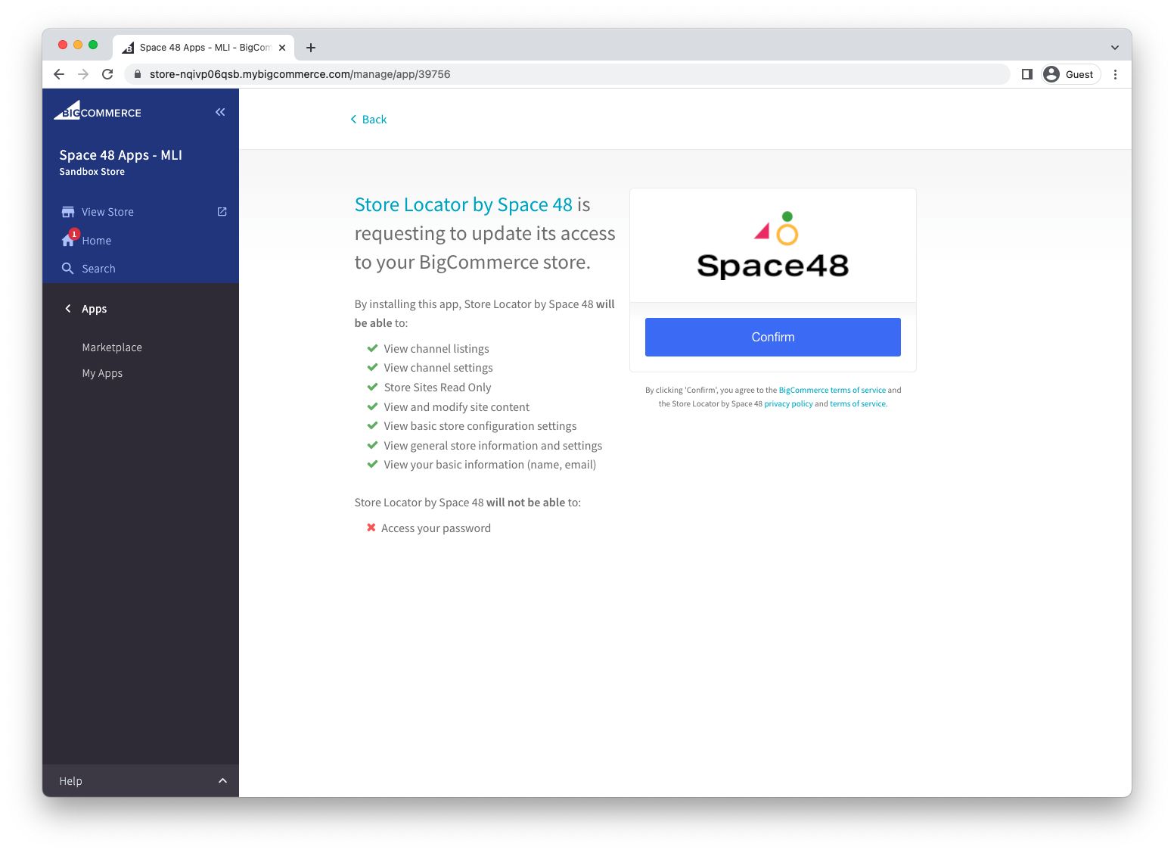Open Space 48 terms of service link
Viewport: 1174px width, 853px height.
858,404
